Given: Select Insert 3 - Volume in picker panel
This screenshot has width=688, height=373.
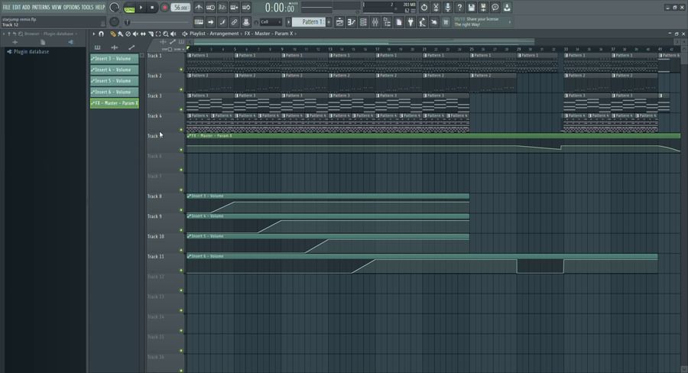Looking at the screenshot, I should pos(114,58).
